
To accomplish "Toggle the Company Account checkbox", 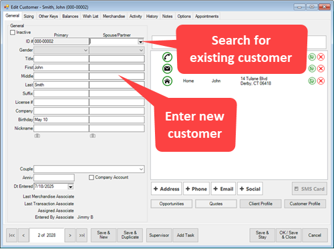I will point(92,177).
